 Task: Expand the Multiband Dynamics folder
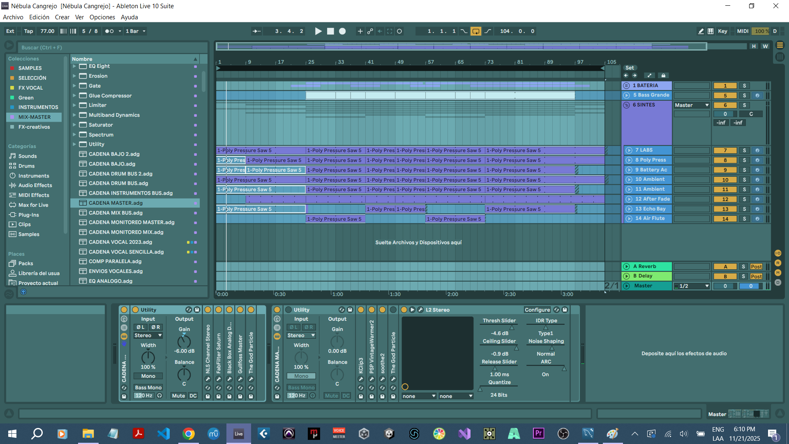click(74, 115)
